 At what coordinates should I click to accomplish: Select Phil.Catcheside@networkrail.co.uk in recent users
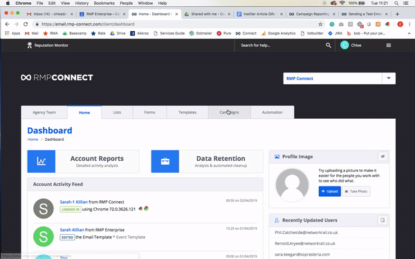(306, 233)
